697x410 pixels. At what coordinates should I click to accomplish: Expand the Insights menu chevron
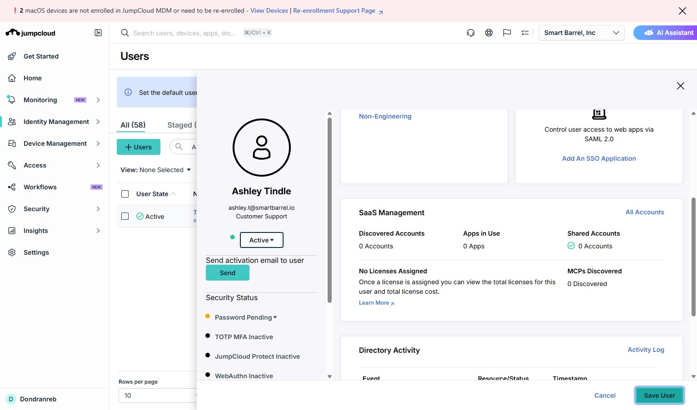98,231
